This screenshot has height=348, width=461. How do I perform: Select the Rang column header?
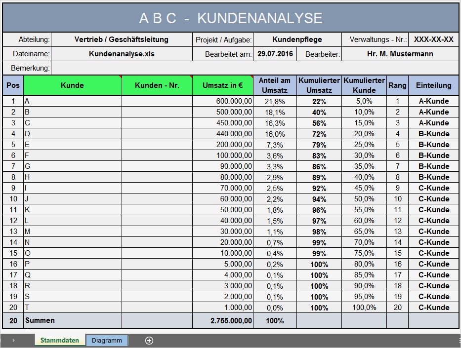(x=397, y=85)
